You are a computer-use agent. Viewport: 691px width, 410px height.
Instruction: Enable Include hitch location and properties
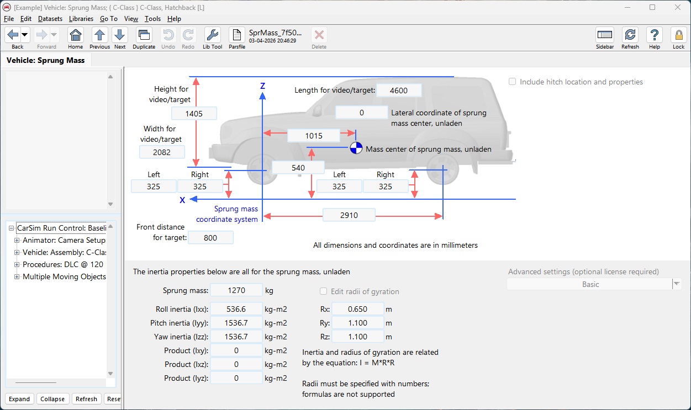[513, 82]
